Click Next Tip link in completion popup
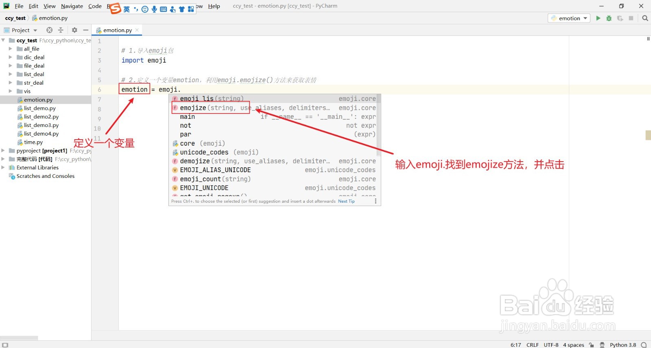The image size is (651, 348). click(x=346, y=201)
